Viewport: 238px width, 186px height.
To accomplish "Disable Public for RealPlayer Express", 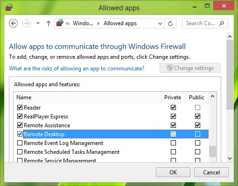I will pos(197,116).
